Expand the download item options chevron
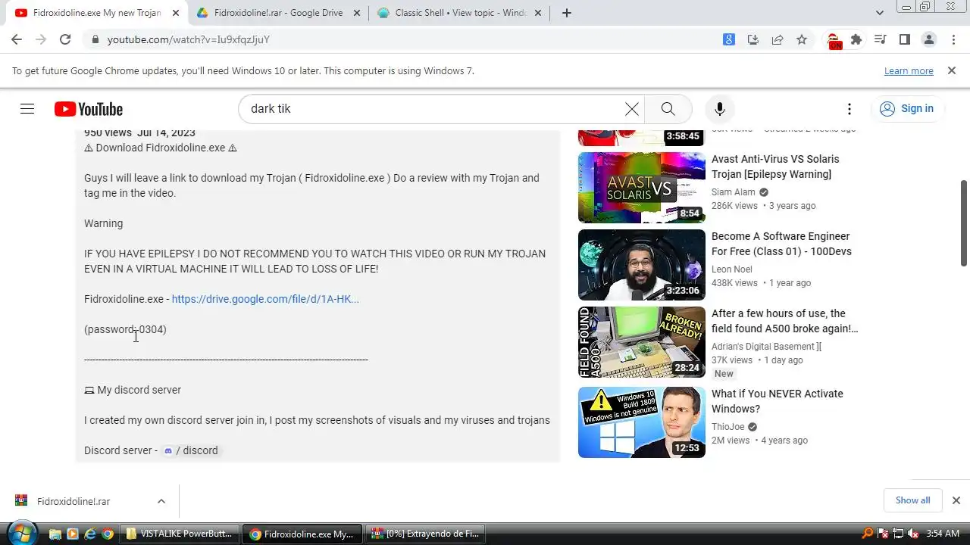 [x=161, y=501]
